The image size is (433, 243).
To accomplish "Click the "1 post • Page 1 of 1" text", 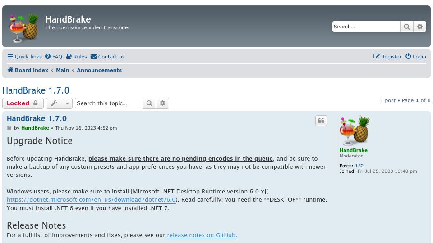I will [x=405, y=100].
